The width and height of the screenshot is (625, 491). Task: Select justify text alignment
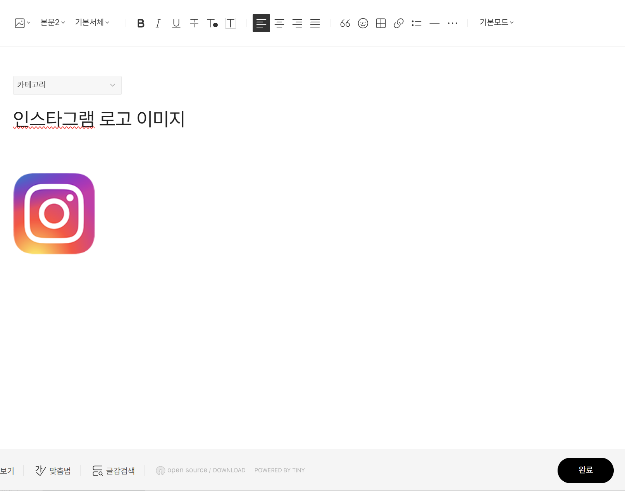click(315, 23)
